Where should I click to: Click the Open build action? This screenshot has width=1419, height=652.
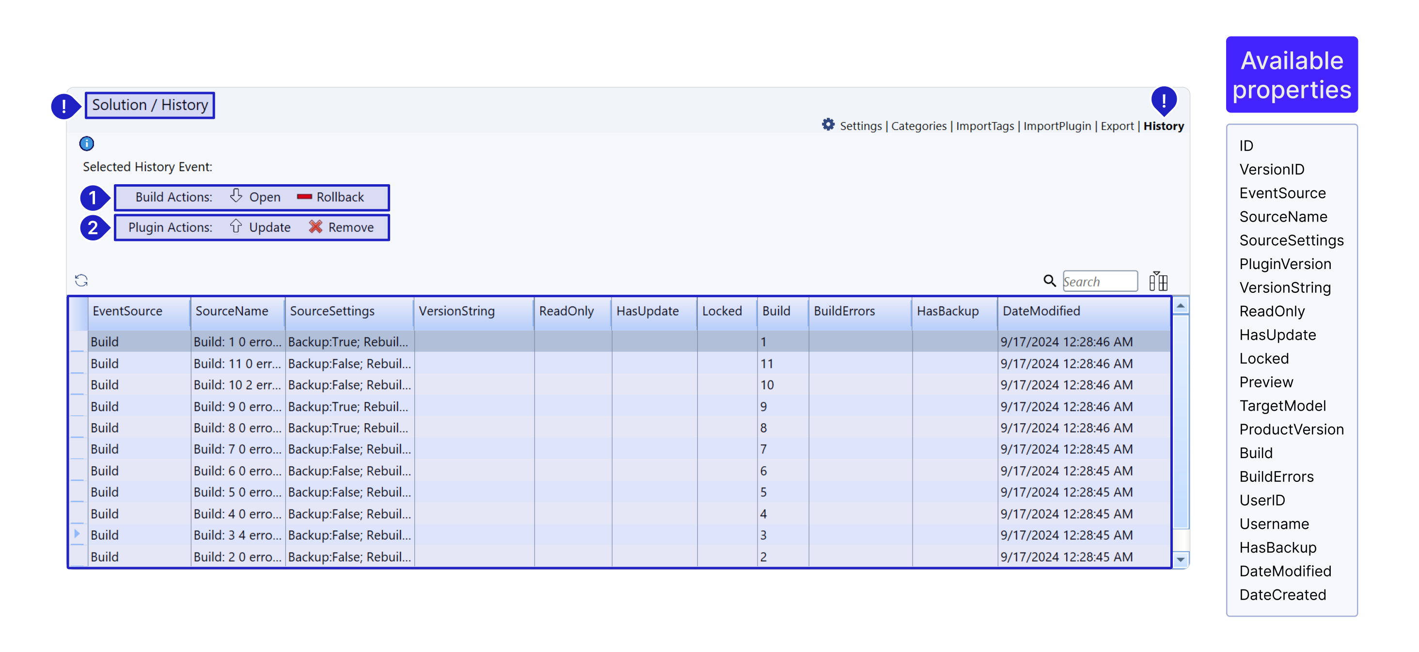255,197
